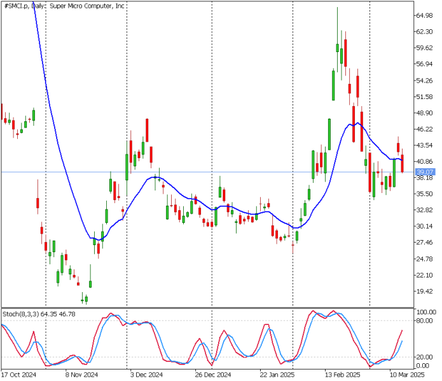Click the 17 Oct 2024 date label
Image resolution: width=442 pixels, height=381 pixels.
(x=18, y=375)
